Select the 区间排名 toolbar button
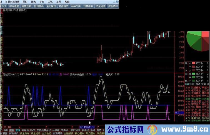The image size is (210, 135). pyautogui.click(x=39, y=6)
